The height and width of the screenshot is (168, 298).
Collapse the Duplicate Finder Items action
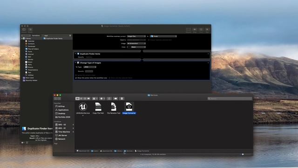click(x=75, y=54)
